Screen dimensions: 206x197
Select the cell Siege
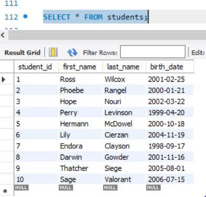[124, 168]
